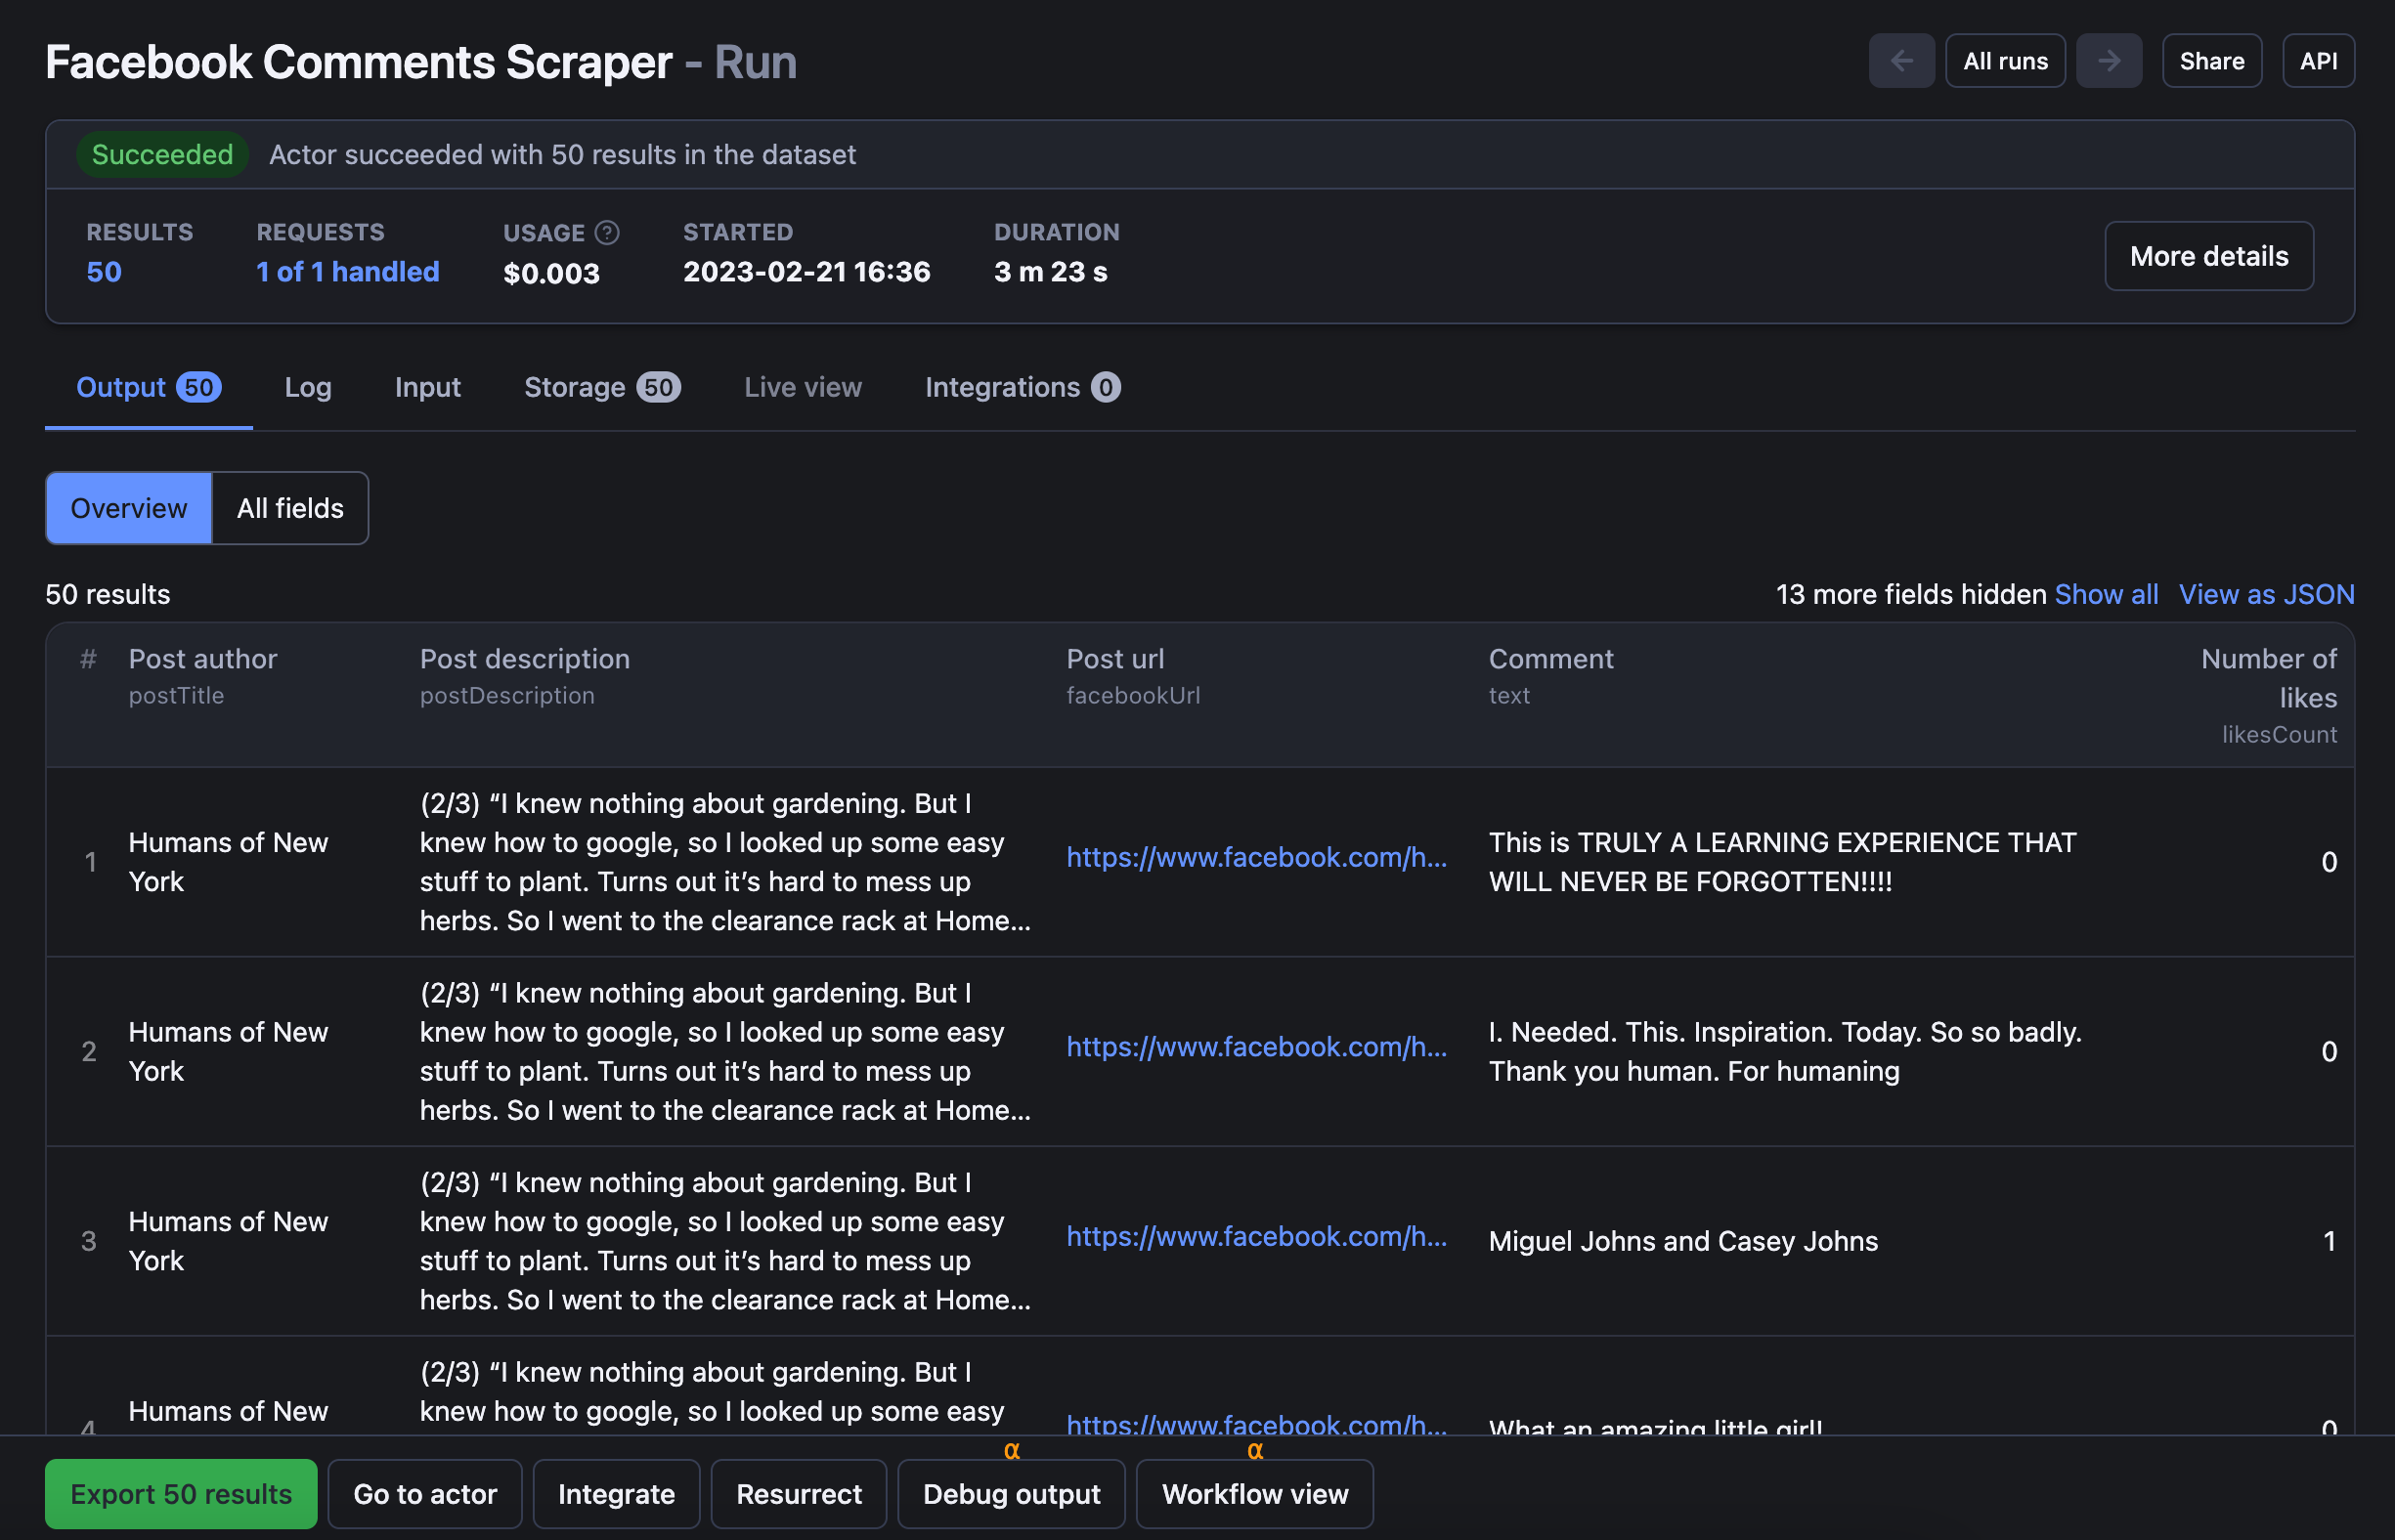Image resolution: width=2395 pixels, height=1540 pixels.
Task: Click comment starting 'This is TRULY A LEARNING'
Action: coord(1782,862)
